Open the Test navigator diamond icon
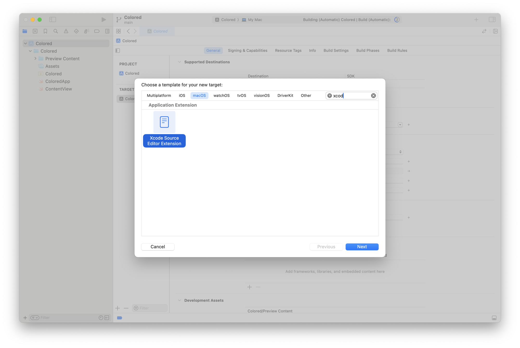Screen dimensions: 520x348 76,31
